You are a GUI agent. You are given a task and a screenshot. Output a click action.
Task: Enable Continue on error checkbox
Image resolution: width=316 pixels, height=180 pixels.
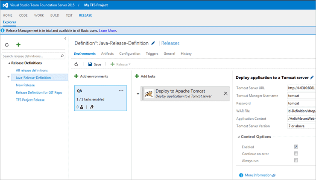(x=296, y=153)
